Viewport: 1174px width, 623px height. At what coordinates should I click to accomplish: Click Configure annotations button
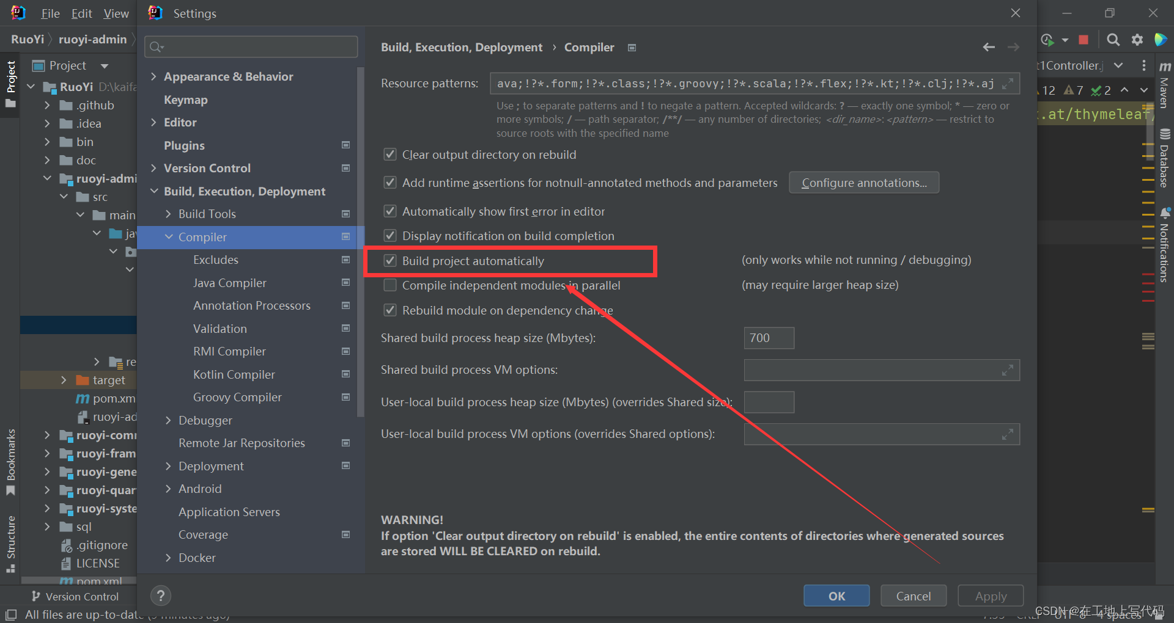[864, 183]
